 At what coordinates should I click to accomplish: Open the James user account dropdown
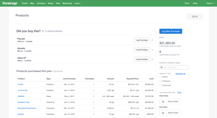210,3
